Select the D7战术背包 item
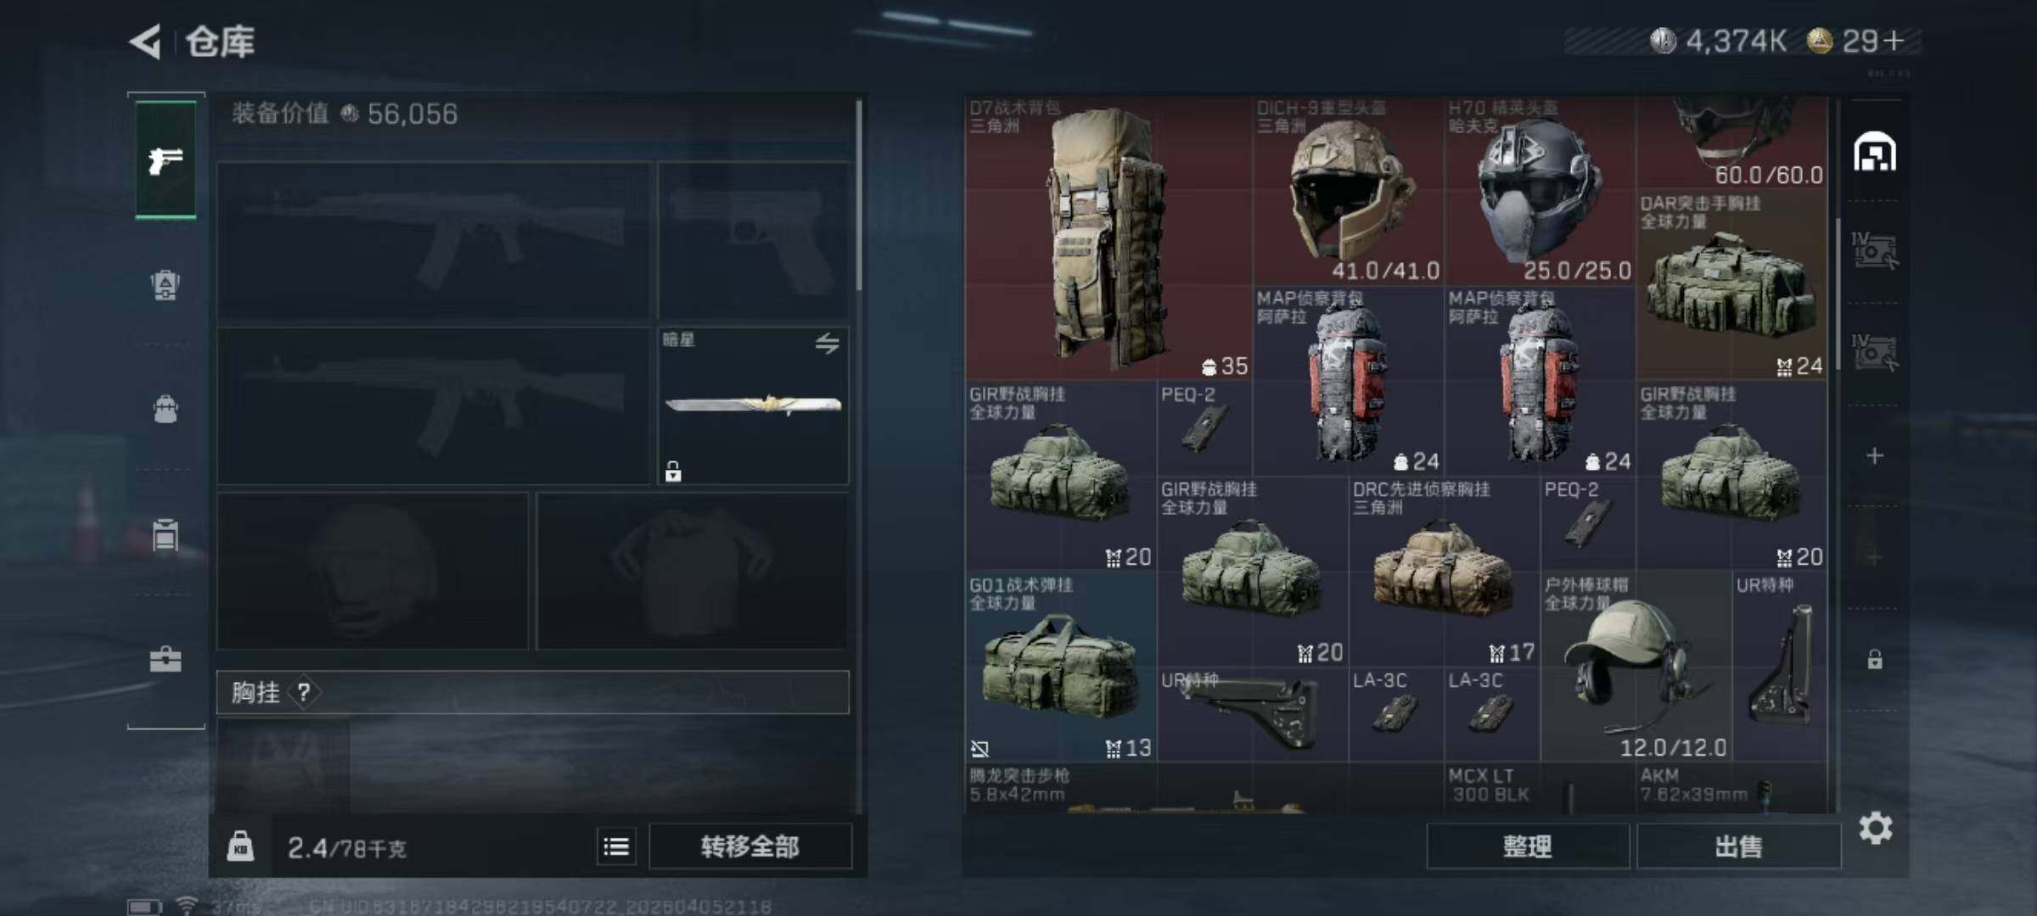 [1108, 237]
